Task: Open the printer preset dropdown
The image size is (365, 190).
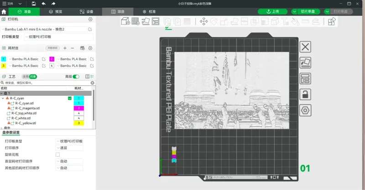Action: pos(44,29)
